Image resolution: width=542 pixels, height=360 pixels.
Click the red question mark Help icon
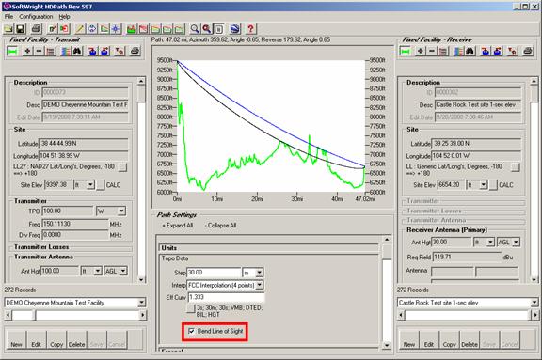(250, 29)
